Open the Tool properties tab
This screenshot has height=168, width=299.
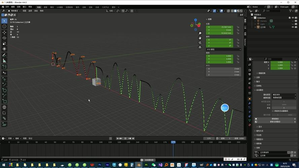point(250,65)
